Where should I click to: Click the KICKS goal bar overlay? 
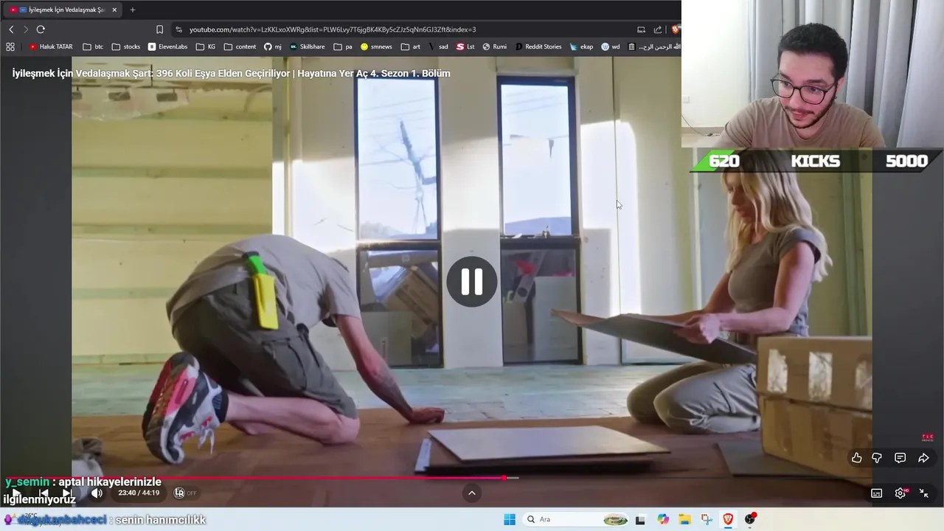tap(816, 161)
